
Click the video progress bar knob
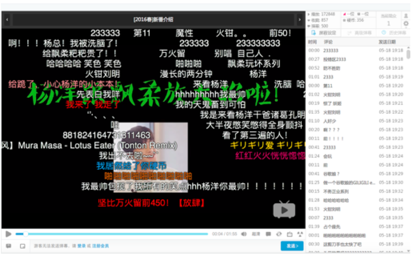pyautogui.click(x=26, y=234)
